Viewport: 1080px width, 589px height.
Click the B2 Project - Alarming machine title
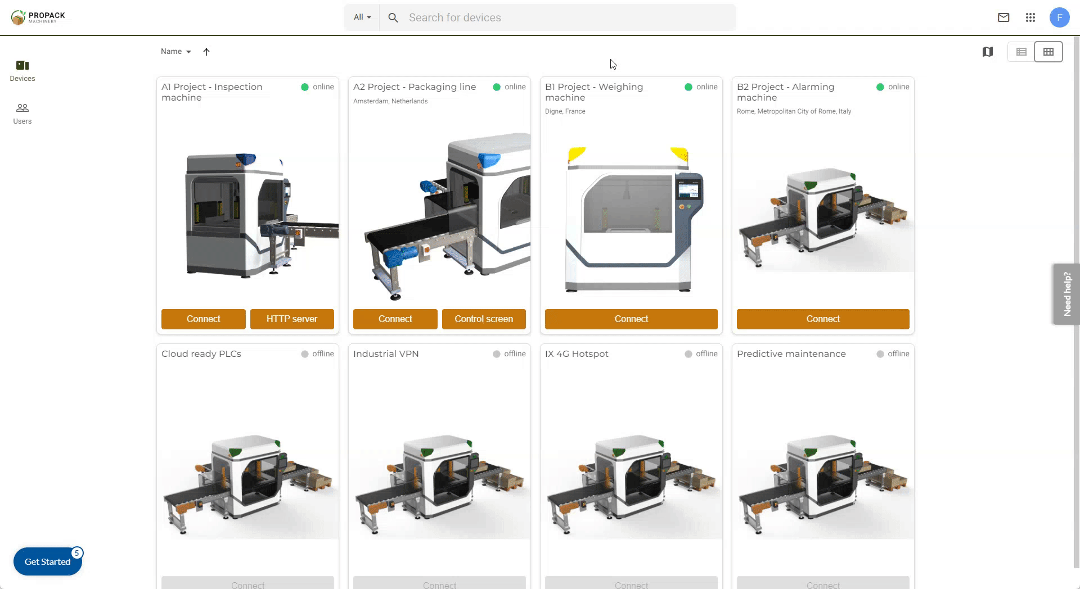[x=786, y=92]
